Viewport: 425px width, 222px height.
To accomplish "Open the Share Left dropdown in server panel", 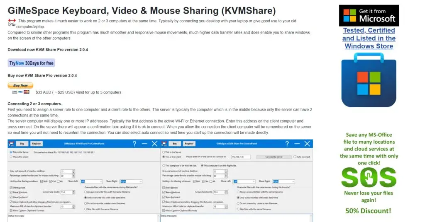I will (x=91, y=181).
